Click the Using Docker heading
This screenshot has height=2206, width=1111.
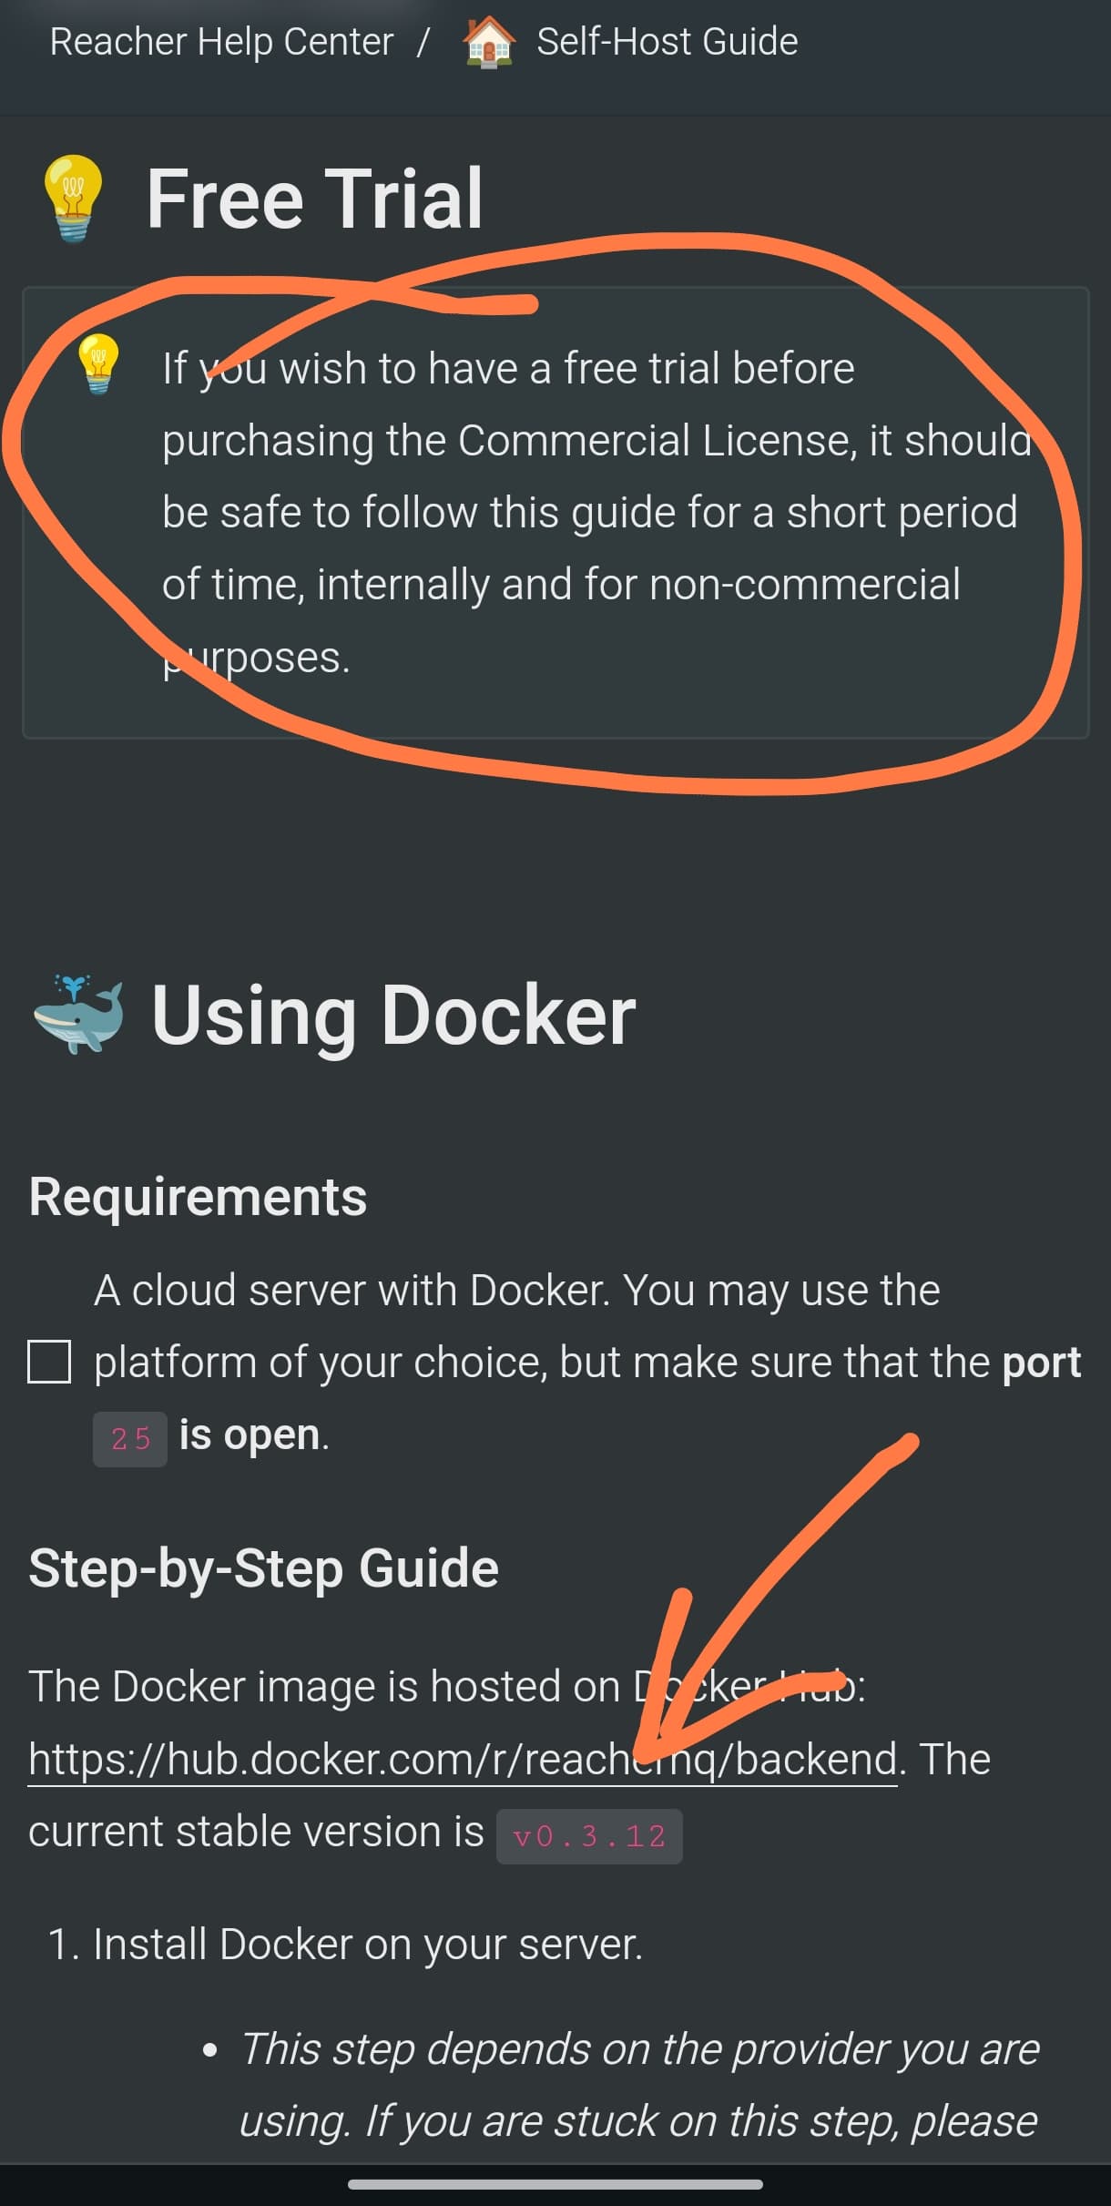393,1015
